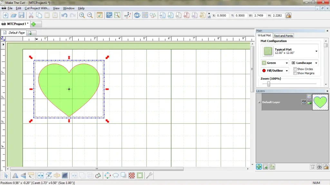
Task: Click the scissors Cut icon
Action: (x=31, y=15)
